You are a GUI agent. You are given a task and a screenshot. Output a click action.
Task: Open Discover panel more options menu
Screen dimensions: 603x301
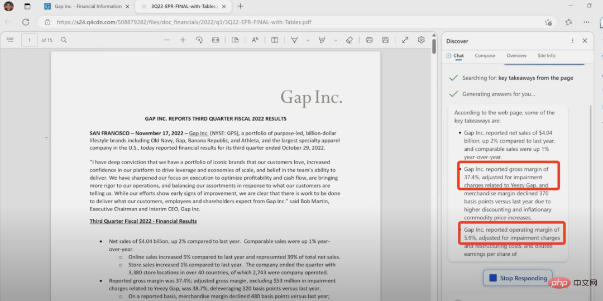pyautogui.click(x=572, y=41)
